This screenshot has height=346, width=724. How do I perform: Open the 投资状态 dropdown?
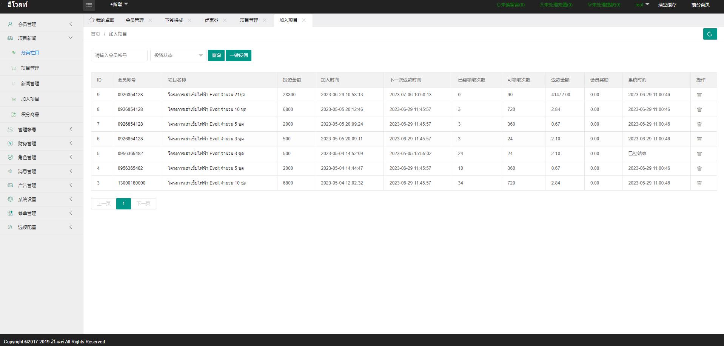tap(178, 55)
